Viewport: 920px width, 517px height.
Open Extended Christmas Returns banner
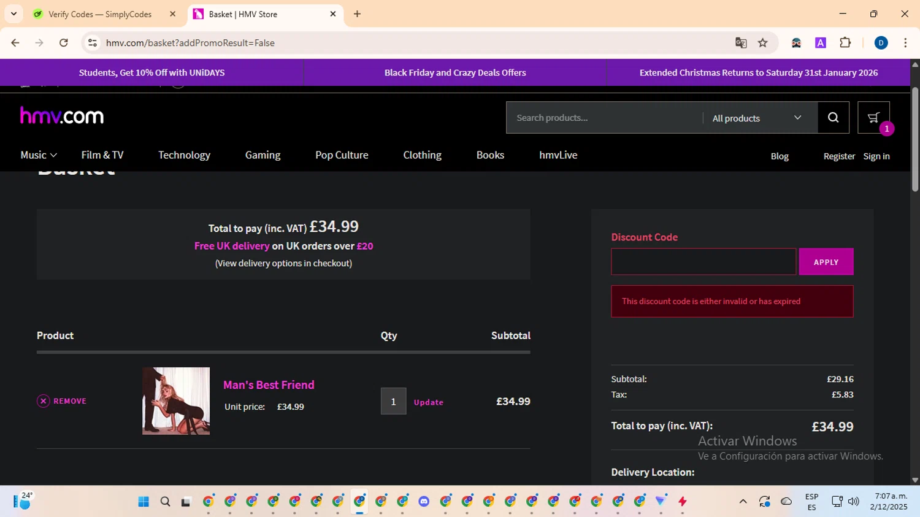point(759,72)
